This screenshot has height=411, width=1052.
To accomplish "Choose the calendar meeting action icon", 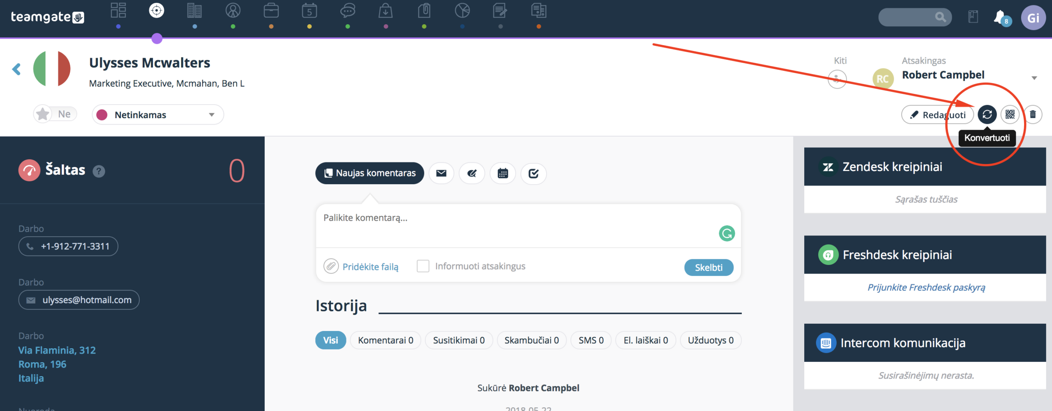I will pos(503,174).
